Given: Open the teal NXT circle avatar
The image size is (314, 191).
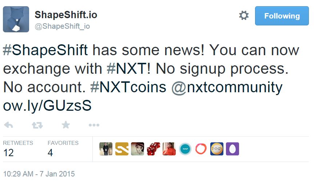Looking at the screenshot, I should pyautogui.click(x=185, y=149).
